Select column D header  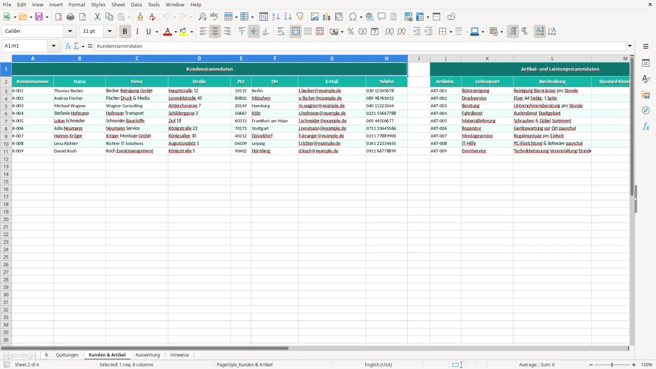click(x=199, y=58)
